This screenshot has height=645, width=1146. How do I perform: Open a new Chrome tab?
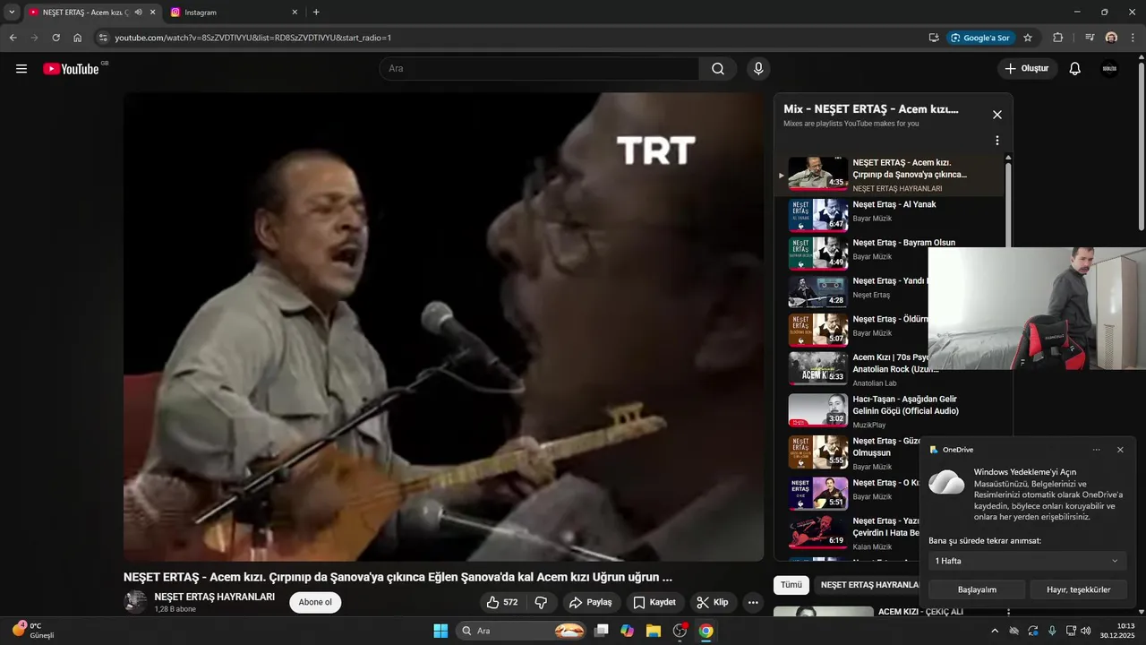(316, 13)
